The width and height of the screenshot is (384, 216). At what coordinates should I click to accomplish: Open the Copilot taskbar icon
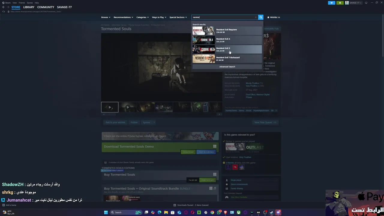(x=153, y=212)
